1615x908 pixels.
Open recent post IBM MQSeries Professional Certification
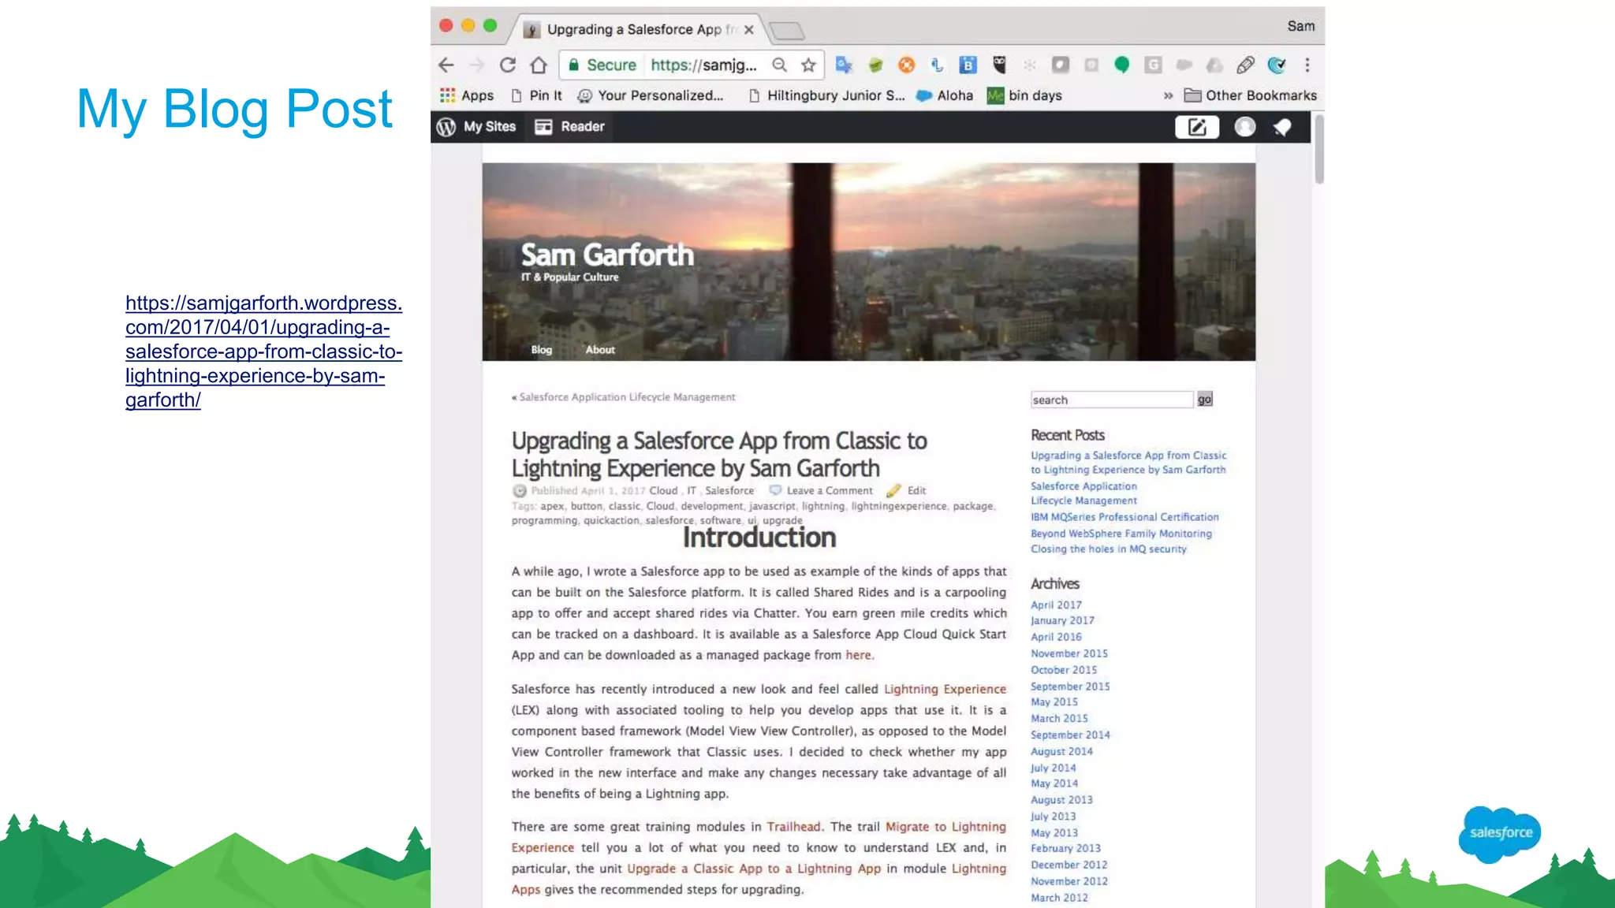[x=1125, y=517]
